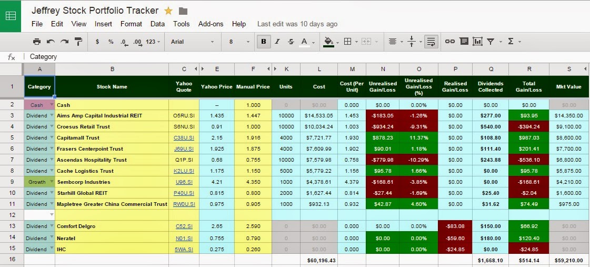Click the Insert chart icon
The image size is (590, 267).
pos(477,42)
